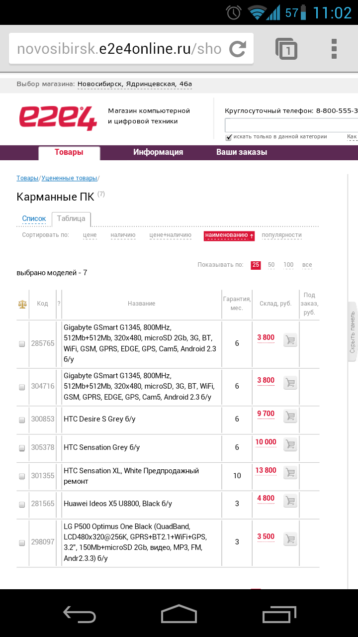Tap the Wi-Fi status icon
The height and width of the screenshot is (637, 358).
[258, 12]
